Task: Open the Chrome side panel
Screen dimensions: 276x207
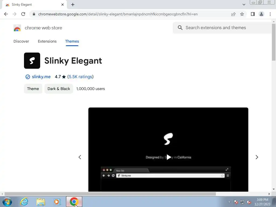Action: tap(253, 14)
